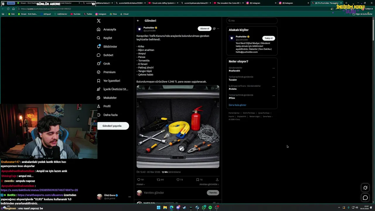Open the car trunk equipment image
This screenshot has height=211, width=375.
point(178,126)
